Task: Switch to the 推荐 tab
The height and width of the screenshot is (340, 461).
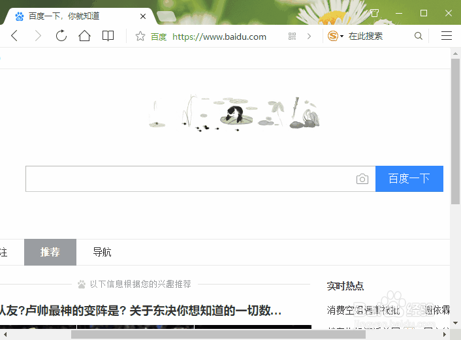Action: tap(50, 252)
